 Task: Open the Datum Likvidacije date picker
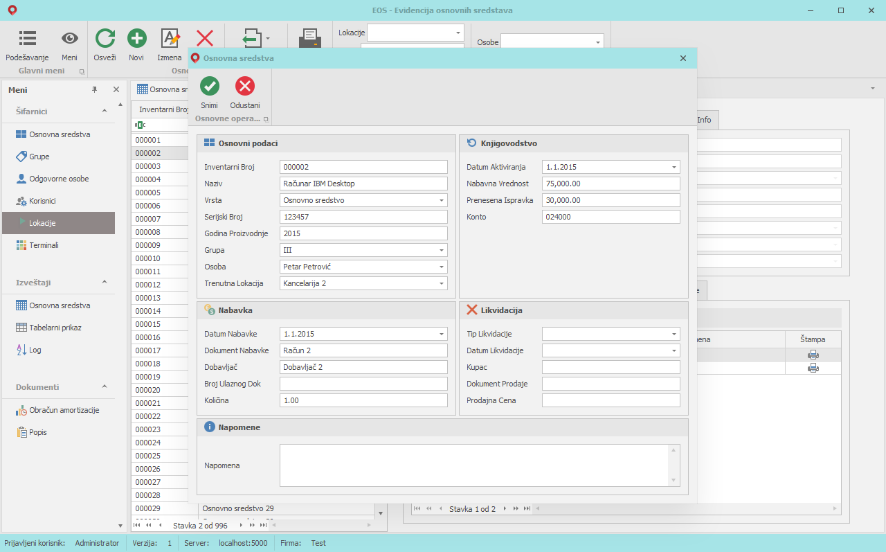674,350
